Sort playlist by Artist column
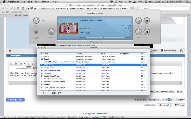This screenshot has height=119, width=191. coord(110,54)
